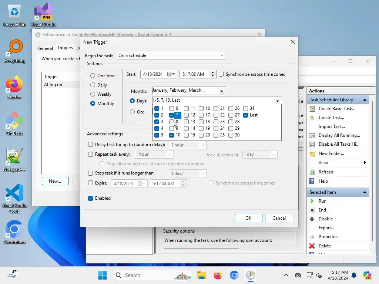Click Refresh icon in Actions pane

(312, 172)
